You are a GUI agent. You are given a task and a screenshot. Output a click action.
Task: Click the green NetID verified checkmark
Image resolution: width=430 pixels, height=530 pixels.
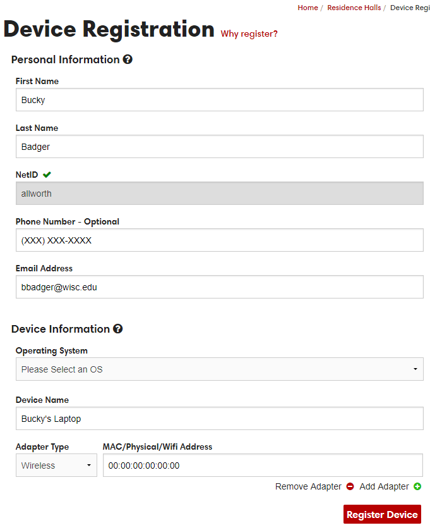(47, 175)
